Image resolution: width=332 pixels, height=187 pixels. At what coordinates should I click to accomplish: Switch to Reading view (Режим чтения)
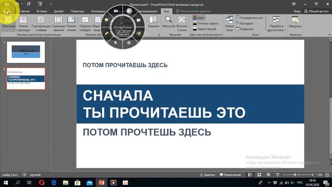(x=71, y=24)
